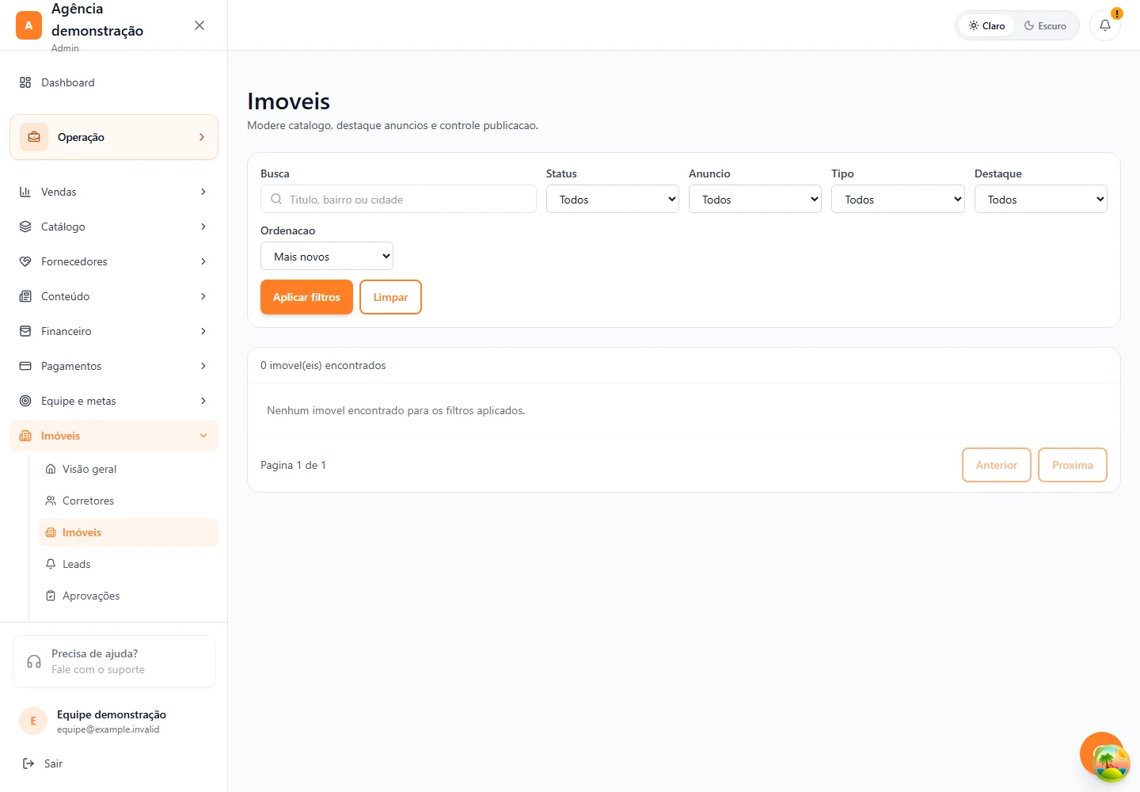
Task: Collapse the Imóveis sidebar section chevron
Action: (x=203, y=436)
